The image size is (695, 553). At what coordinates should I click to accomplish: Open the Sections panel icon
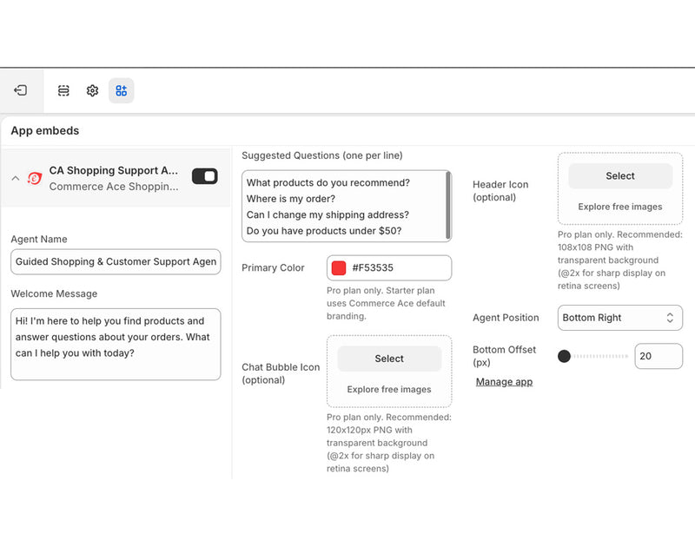click(63, 91)
